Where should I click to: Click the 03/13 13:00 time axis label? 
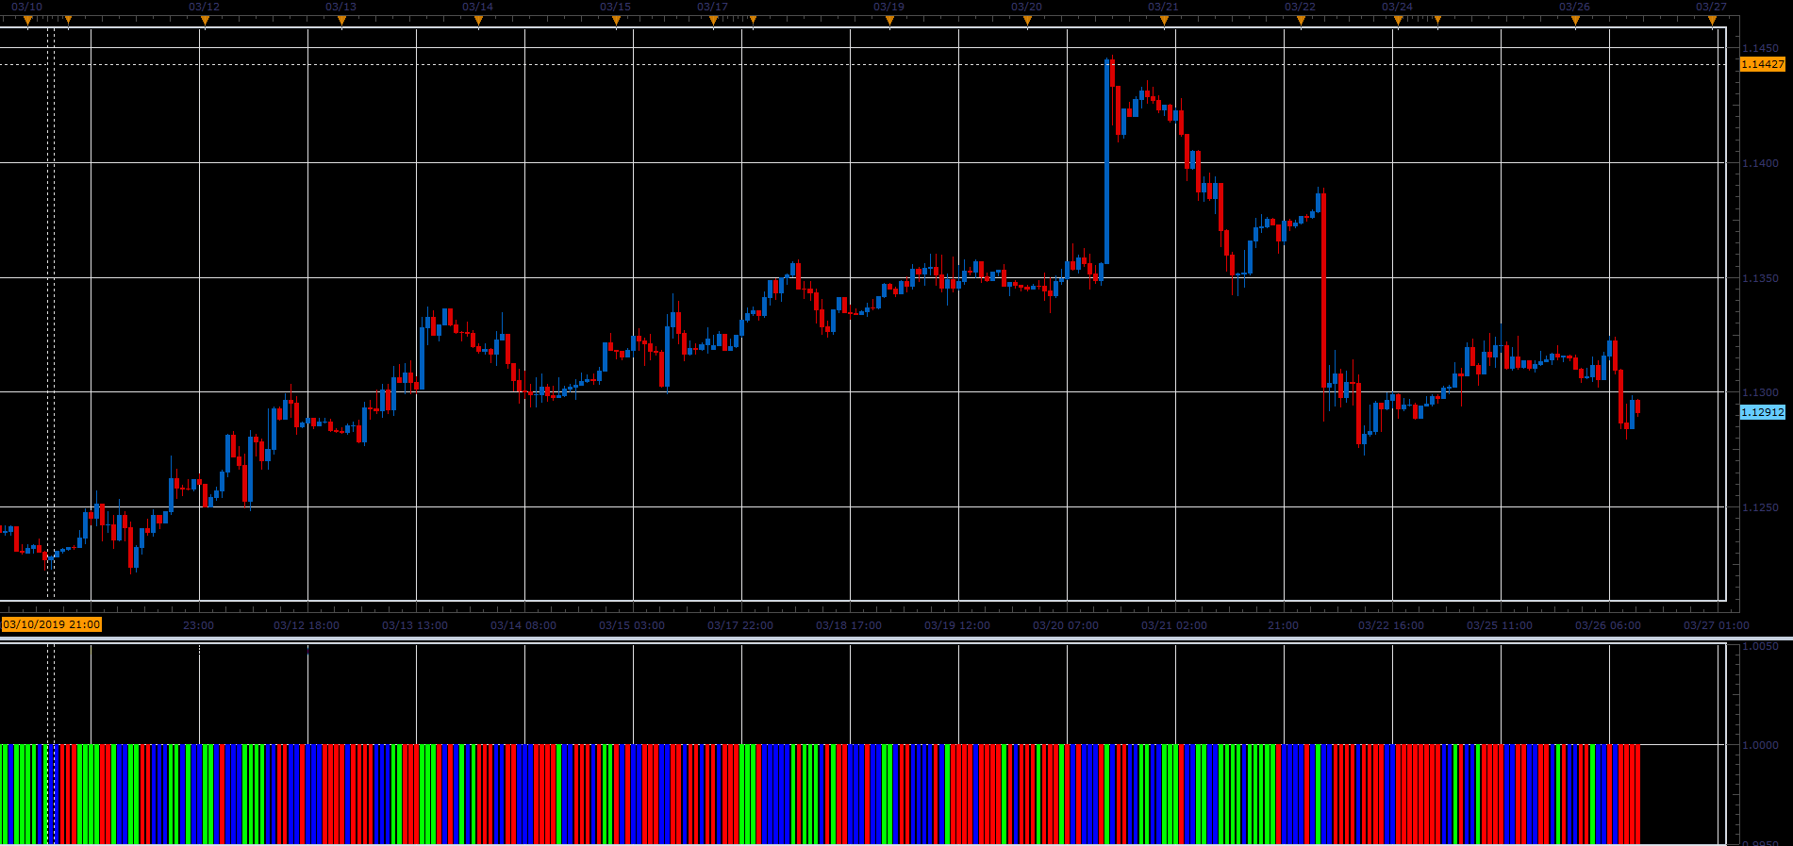coord(415,625)
